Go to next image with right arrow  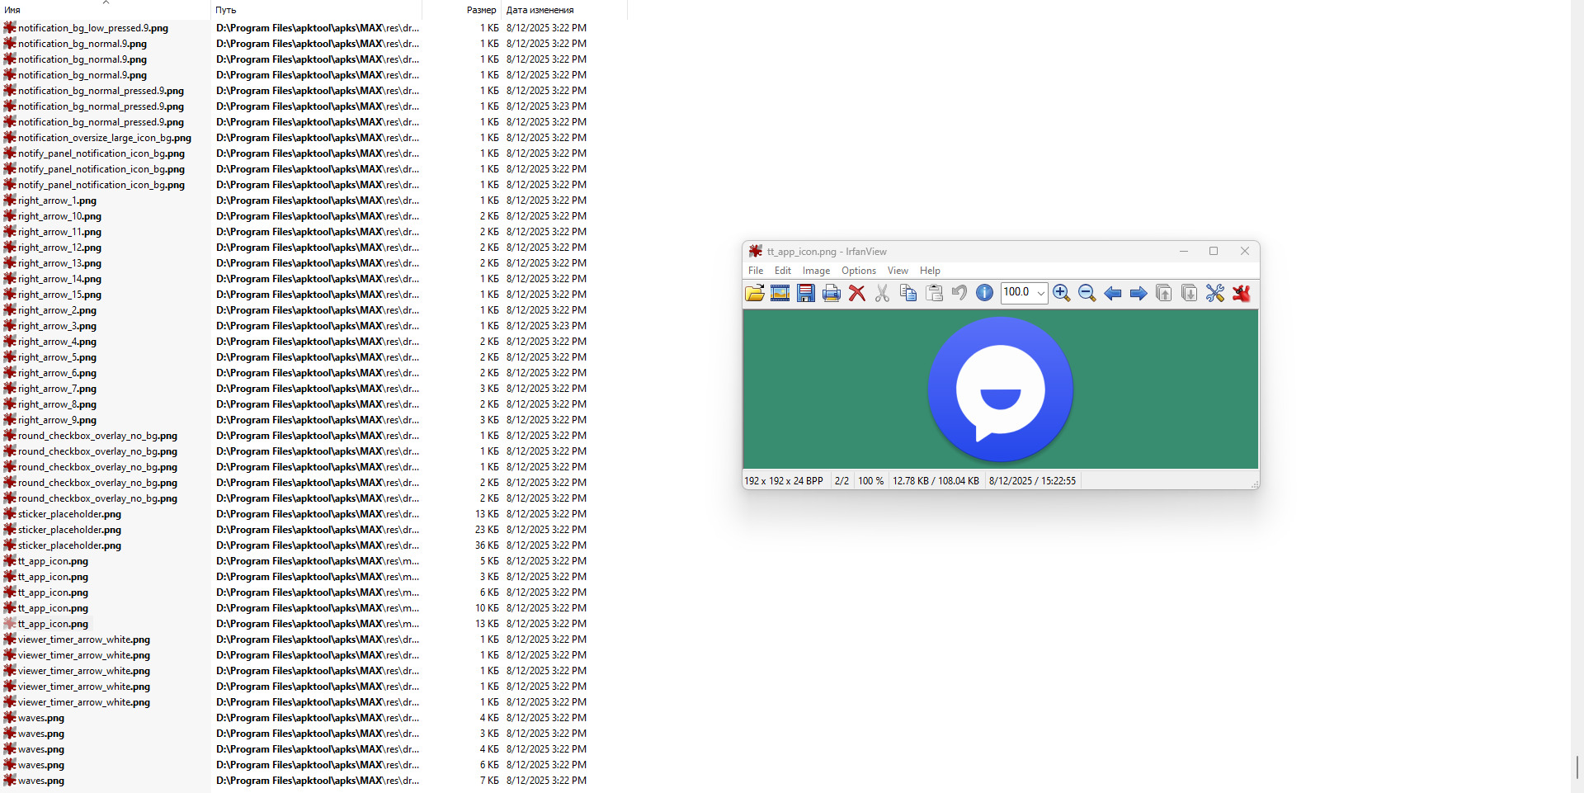pos(1138,293)
